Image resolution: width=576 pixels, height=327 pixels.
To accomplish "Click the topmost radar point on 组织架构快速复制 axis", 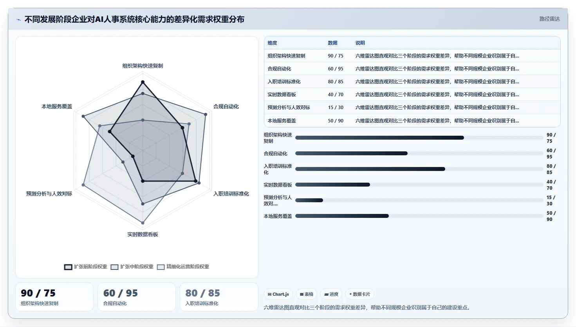I will pyautogui.click(x=143, y=82).
